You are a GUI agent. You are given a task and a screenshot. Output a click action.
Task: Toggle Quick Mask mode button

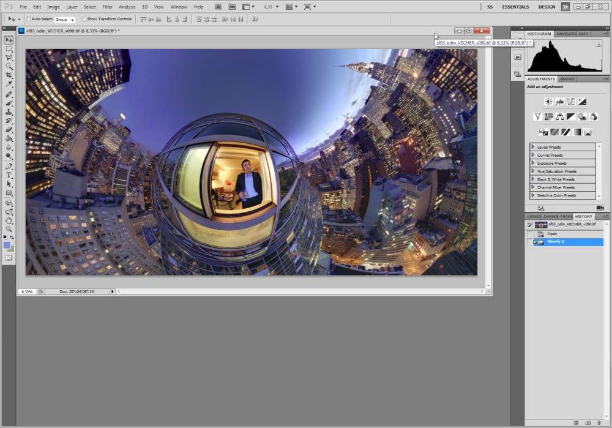point(9,258)
